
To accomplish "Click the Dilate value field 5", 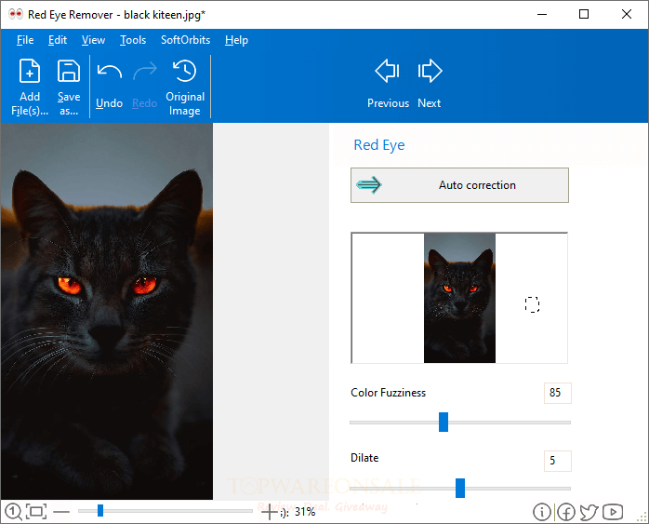I will 558,461.
